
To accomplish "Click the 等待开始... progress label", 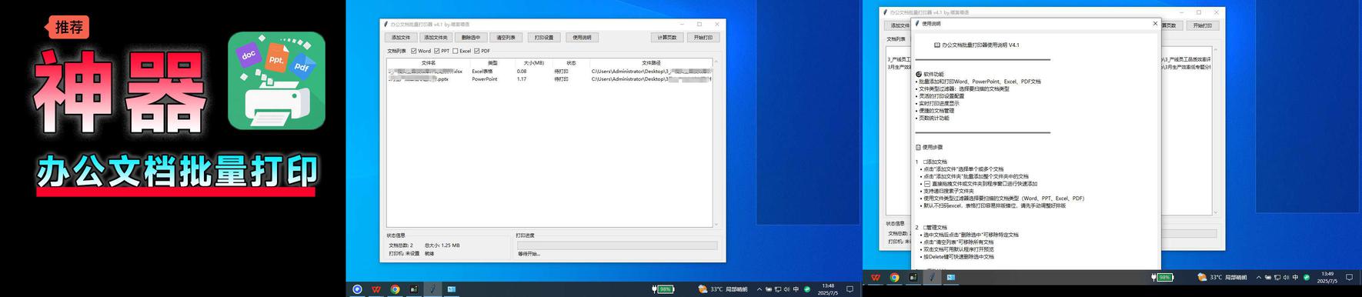I will pos(529,254).
